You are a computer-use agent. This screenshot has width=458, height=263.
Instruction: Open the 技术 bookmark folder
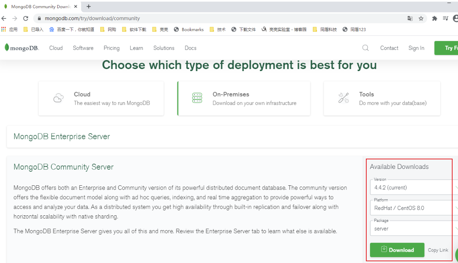pos(217,30)
